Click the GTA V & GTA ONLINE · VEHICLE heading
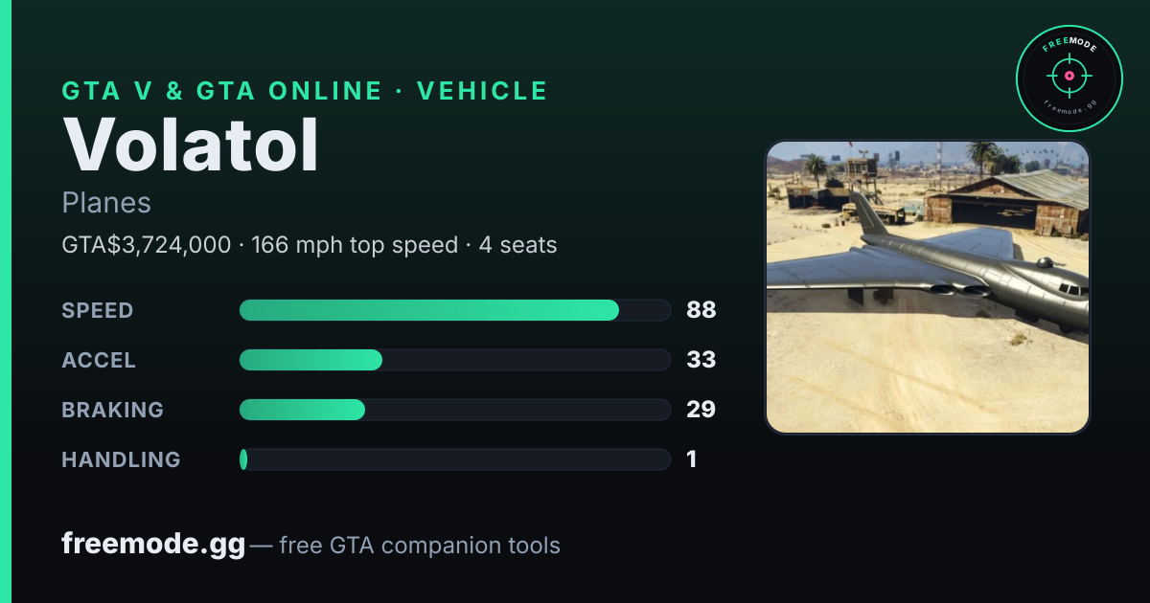This screenshot has height=603, width=1150. pos(305,91)
